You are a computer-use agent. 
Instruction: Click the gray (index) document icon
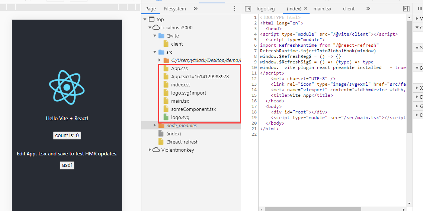coord(161,133)
